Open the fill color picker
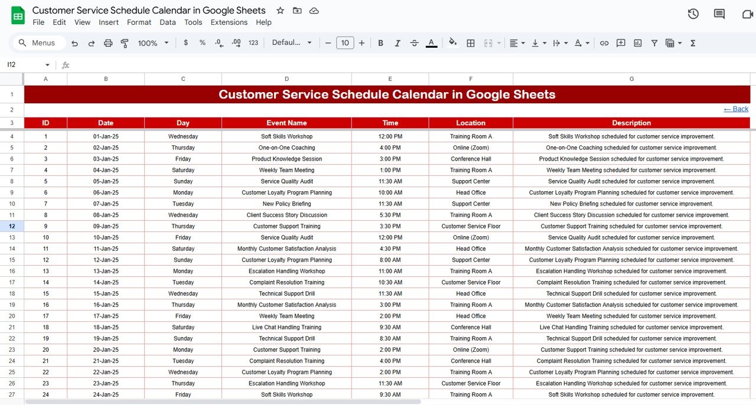This screenshot has width=756, height=405. 453,43
